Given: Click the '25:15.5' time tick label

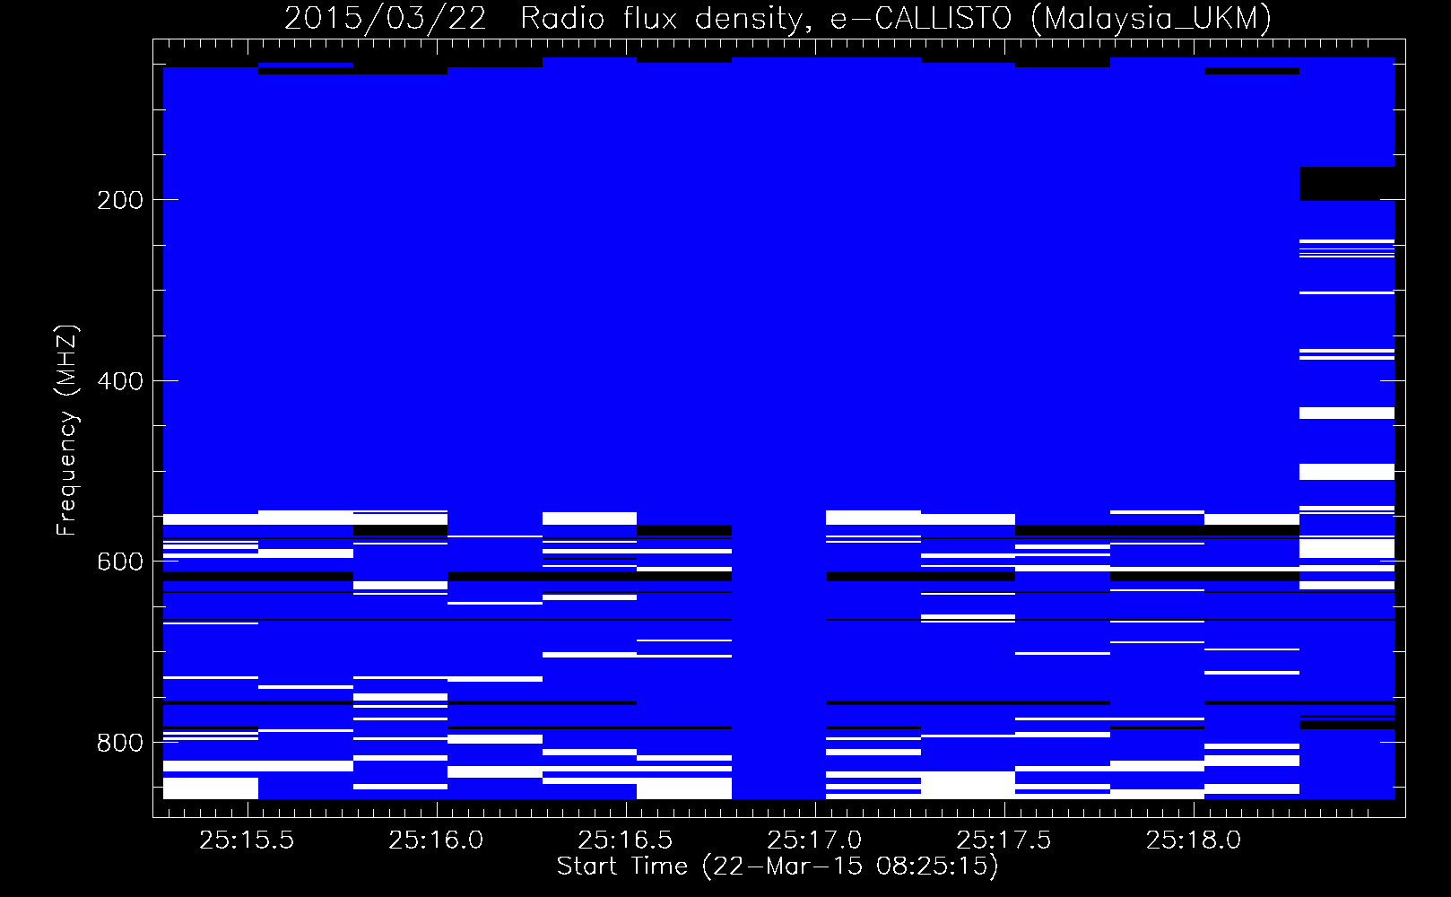Looking at the screenshot, I should (247, 840).
